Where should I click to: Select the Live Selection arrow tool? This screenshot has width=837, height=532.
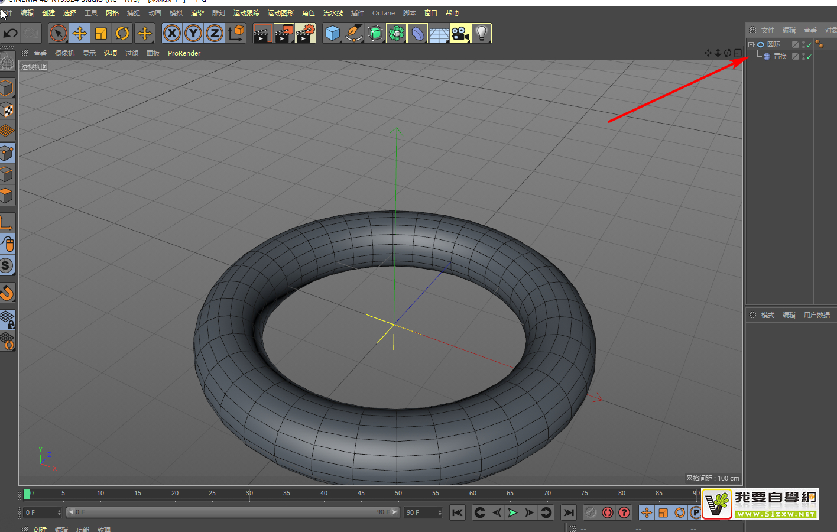click(58, 33)
